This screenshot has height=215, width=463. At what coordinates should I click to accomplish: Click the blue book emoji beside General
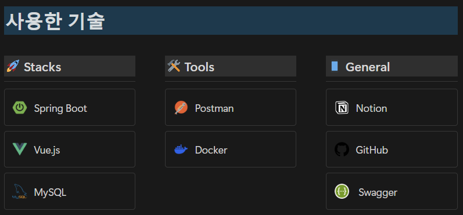tap(335, 66)
